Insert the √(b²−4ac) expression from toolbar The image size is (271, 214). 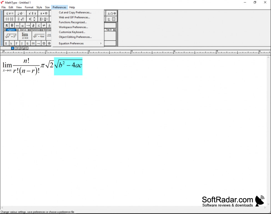click(39, 36)
